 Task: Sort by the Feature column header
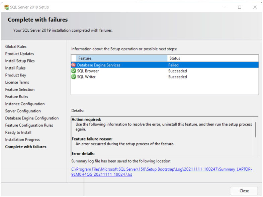point(121,58)
